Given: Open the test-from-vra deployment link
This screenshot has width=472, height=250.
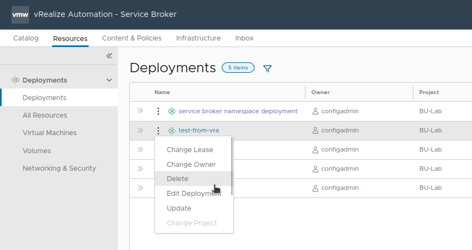Looking at the screenshot, I should (198, 130).
